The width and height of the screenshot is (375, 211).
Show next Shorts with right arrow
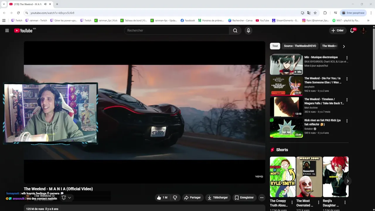pos(347,181)
